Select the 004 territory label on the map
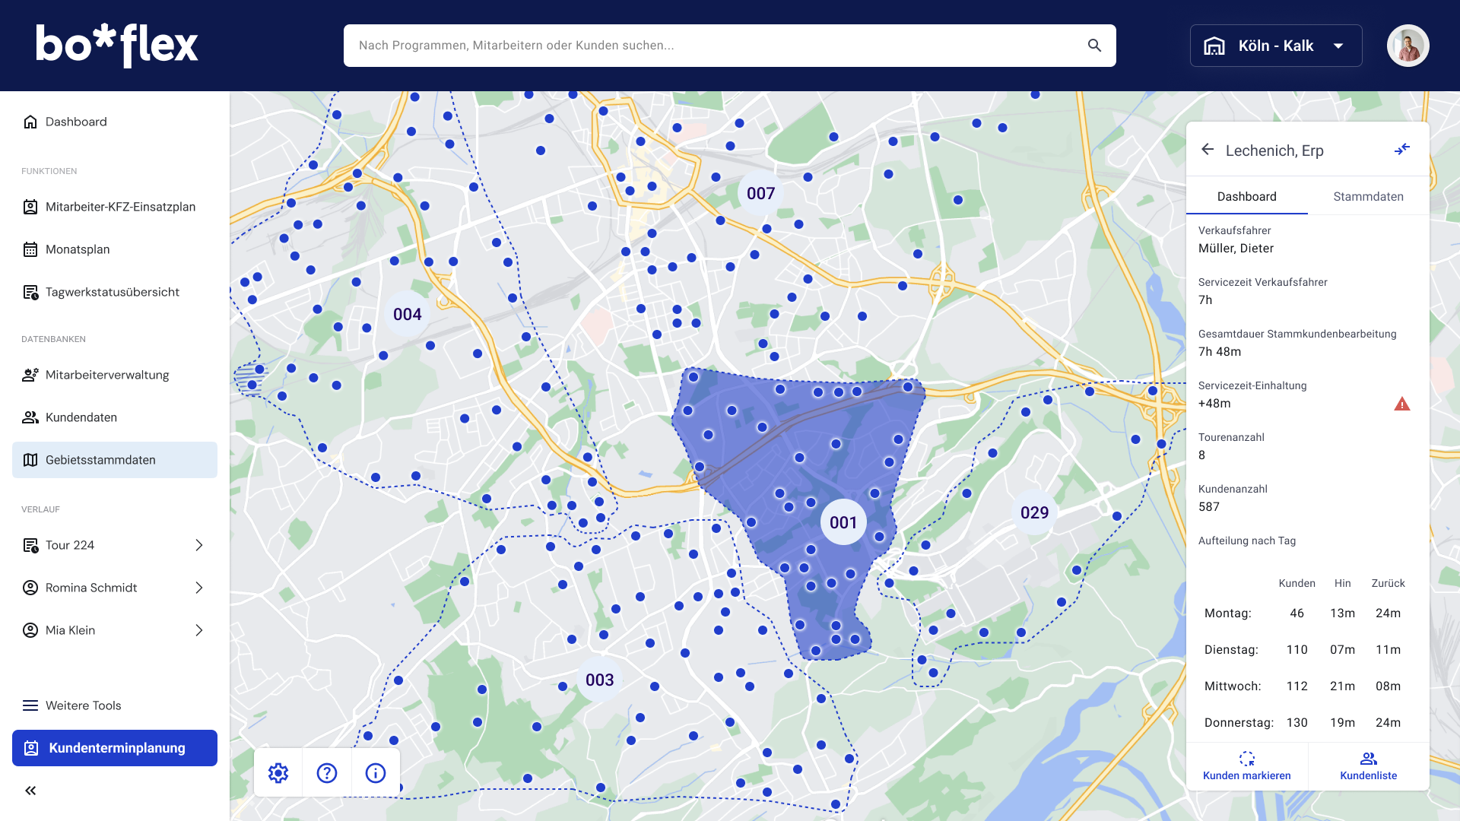Screen dimensions: 1460x821 pyautogui.click(x=408, y=314)
